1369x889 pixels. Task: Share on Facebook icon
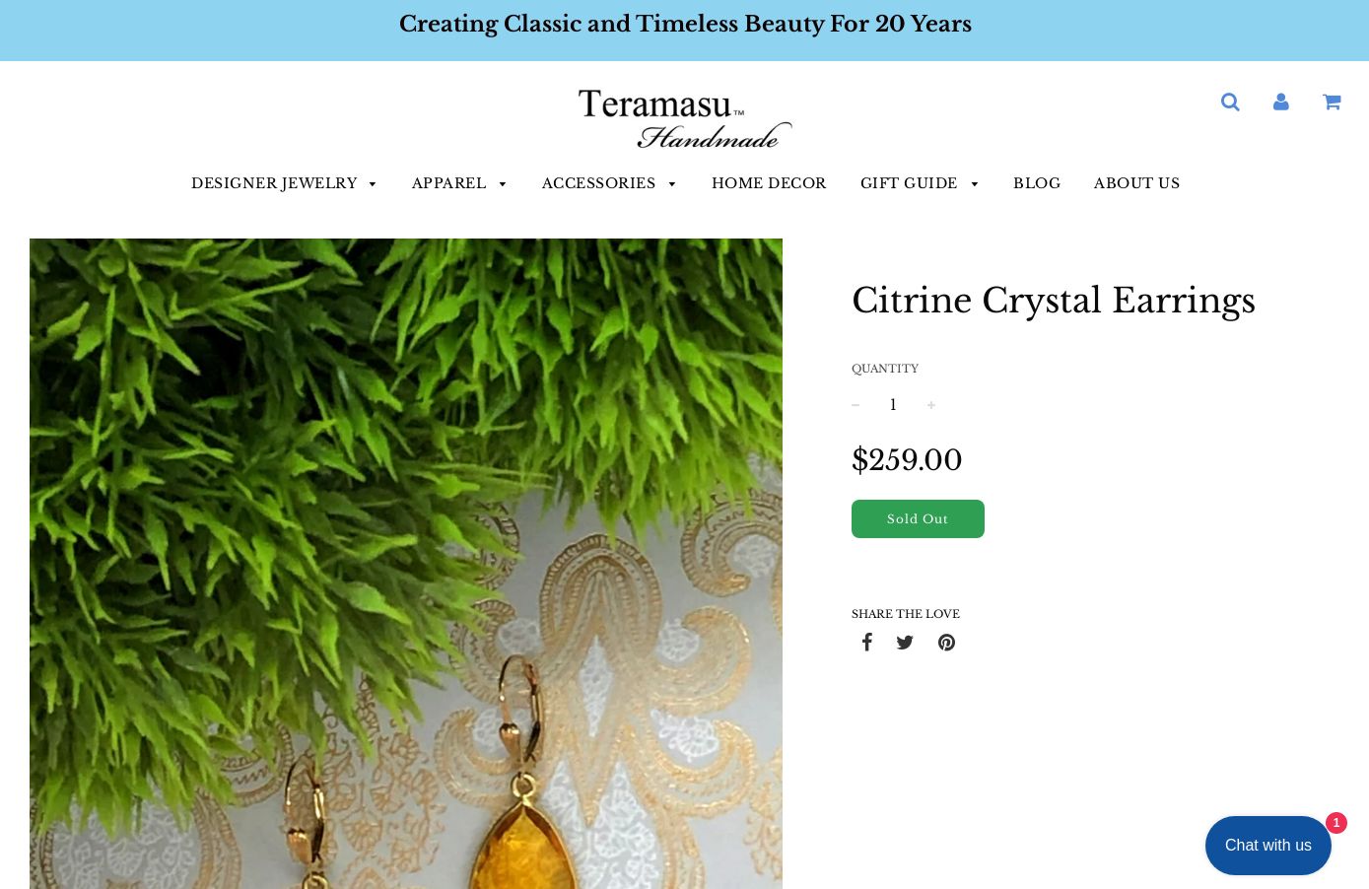pyautogui.click(x=866, y=643)
